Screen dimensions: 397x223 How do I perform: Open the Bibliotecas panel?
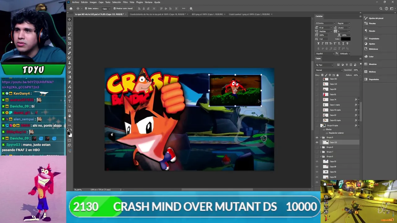click(371, 49)
